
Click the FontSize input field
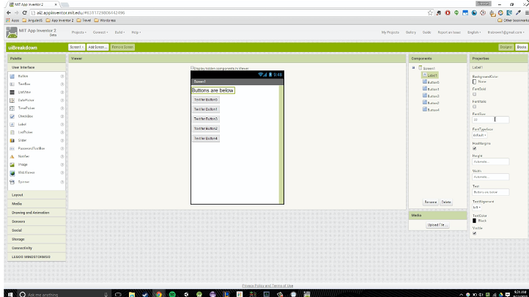tap(490, 120)
